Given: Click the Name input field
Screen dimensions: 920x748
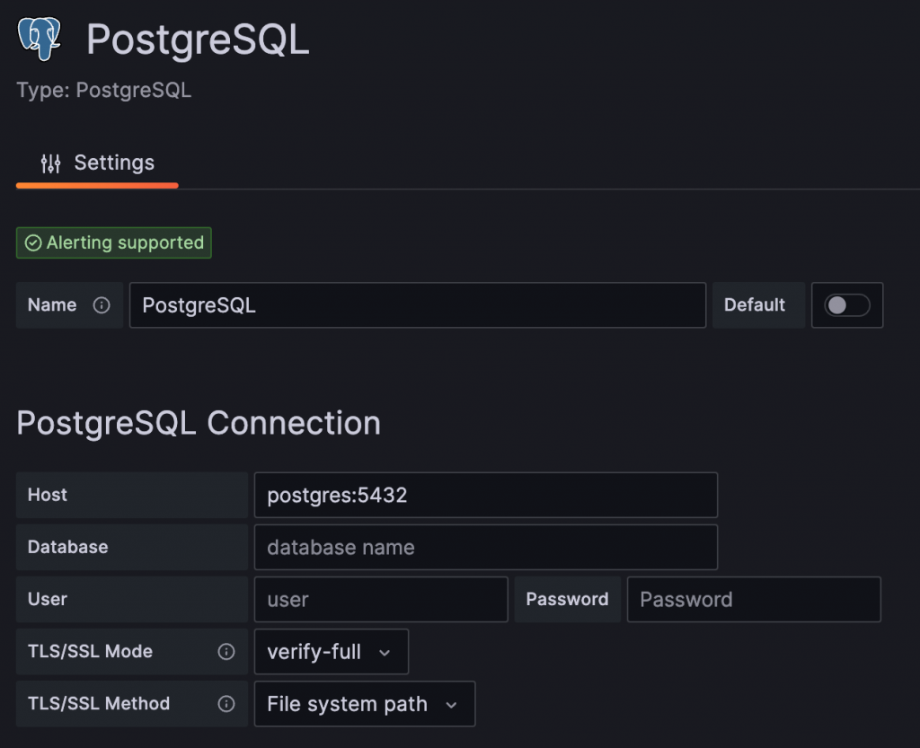Looking at the screenshot, I should [417, 305].
